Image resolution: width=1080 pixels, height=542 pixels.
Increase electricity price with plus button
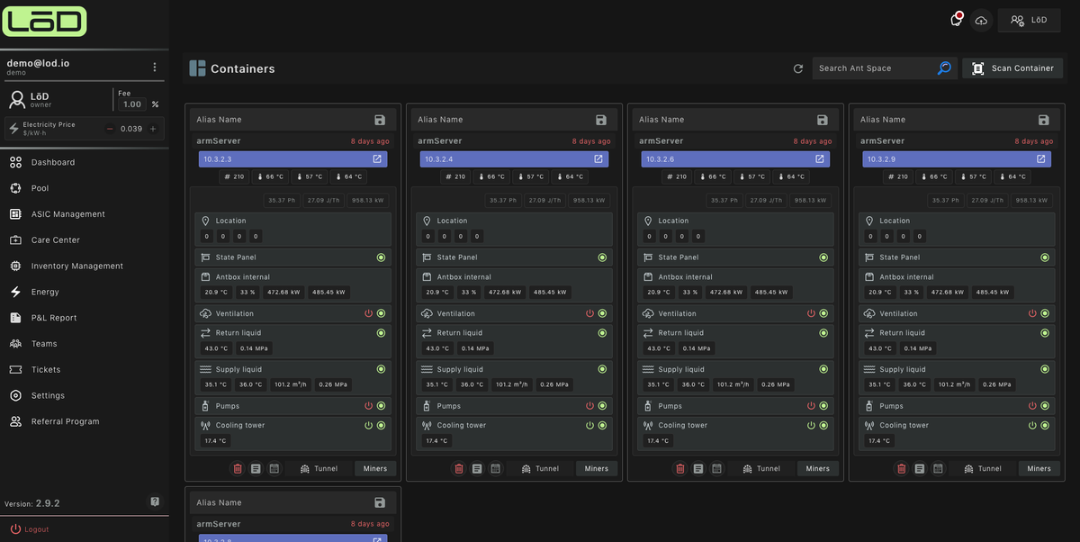point(153,129)
